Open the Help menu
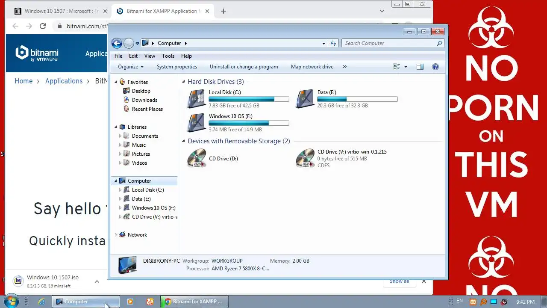This screenshot has width=547, height=308. coord(186,56)
